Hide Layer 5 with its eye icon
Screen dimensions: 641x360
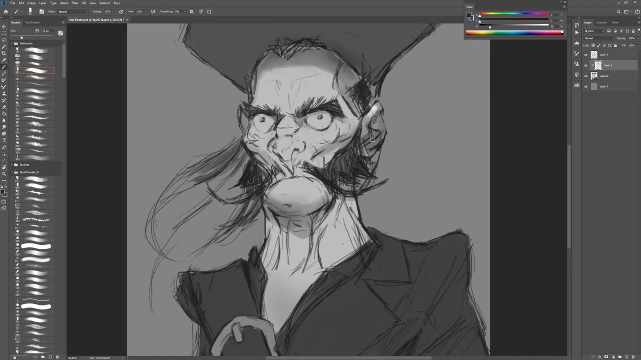(x=586, y=65)
